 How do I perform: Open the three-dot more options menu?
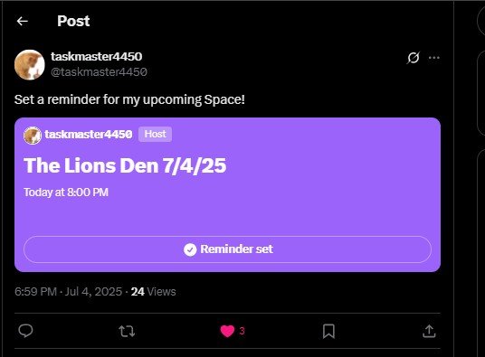(x=434, y=58)
